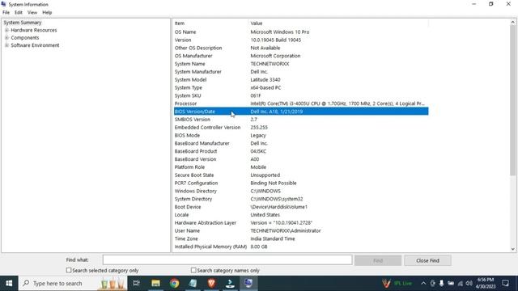Image resolution: width=518 pixels, height=291 pixels.
Task: Launch Google Chrome from the taskbar
Action: coord(175,283)
